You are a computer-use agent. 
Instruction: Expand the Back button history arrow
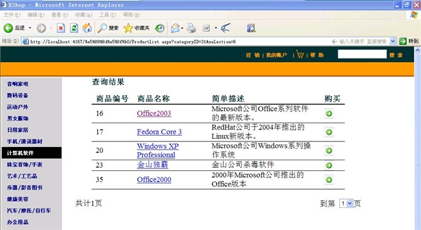click(x=30, y=28)
